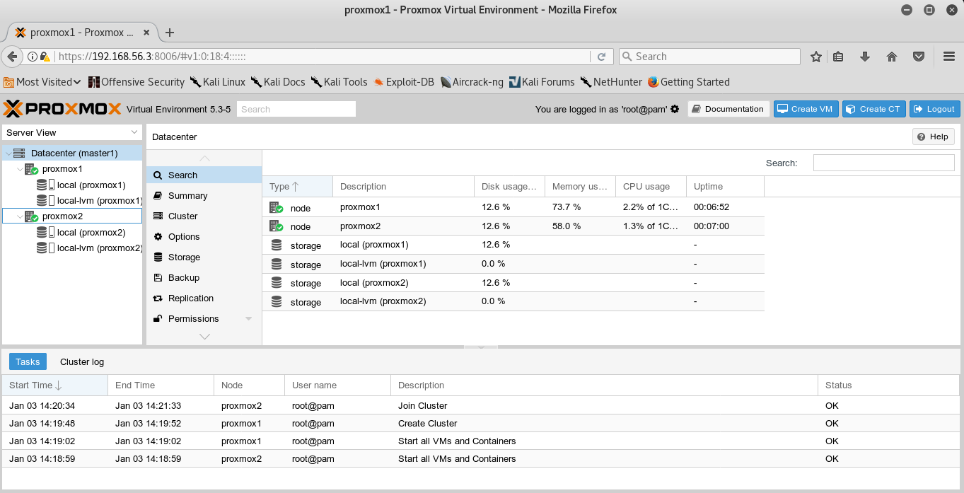The width and height of the screenshot is (964, 493).
Task: Reload the page with refresh icon
Action: (602, 57)
